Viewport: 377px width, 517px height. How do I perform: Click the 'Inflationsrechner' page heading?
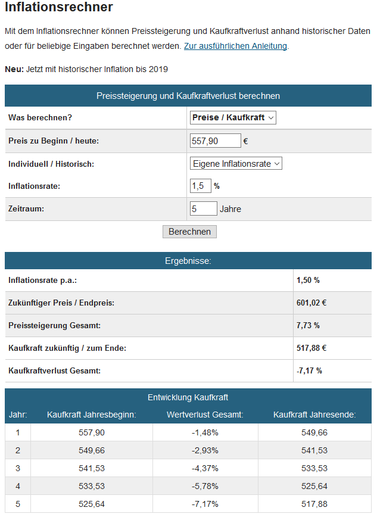(59, 7)
